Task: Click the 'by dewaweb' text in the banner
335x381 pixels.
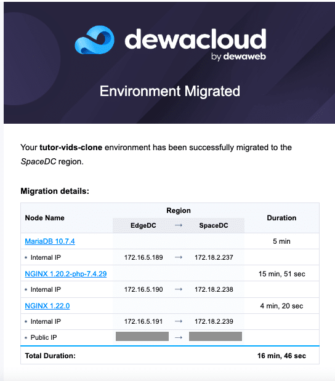Action: click(x=238, y=57)
